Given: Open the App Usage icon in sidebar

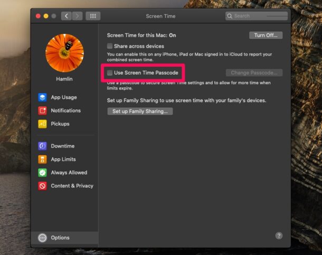Looking at the screenshot, I should [x=42, y=97].
